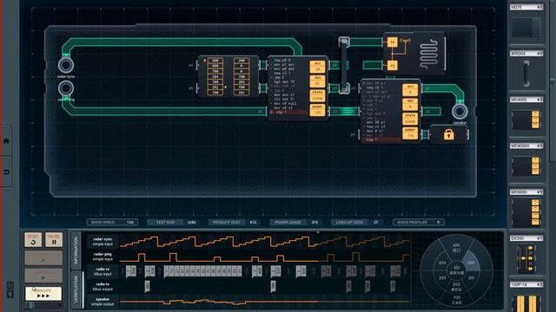556x312 pixels.
Task: Select the DX300 expander part
Action: pyautogui.click(x=526, y=255)
